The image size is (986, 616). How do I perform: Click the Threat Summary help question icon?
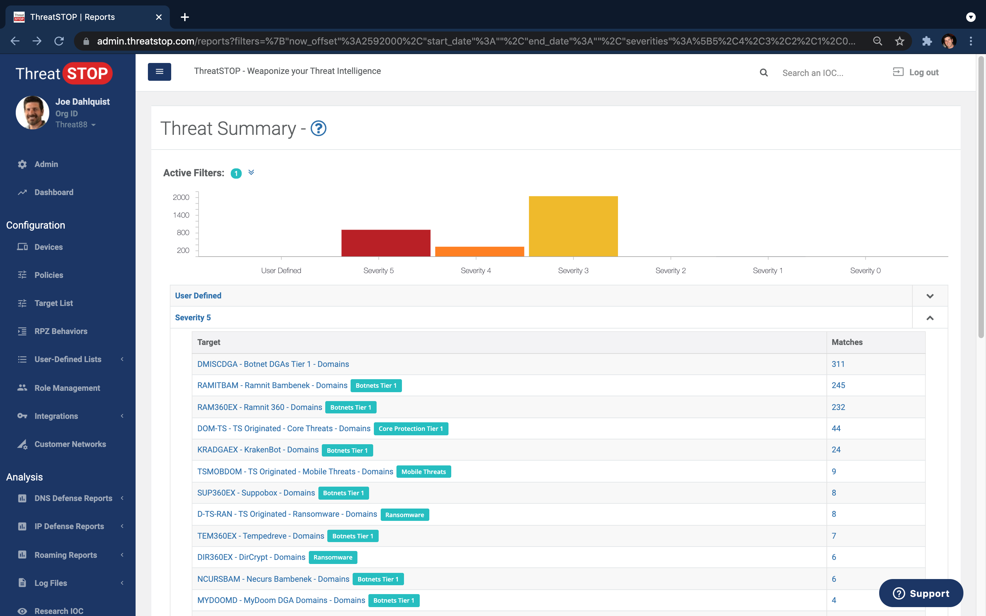[x=318, y=128]
